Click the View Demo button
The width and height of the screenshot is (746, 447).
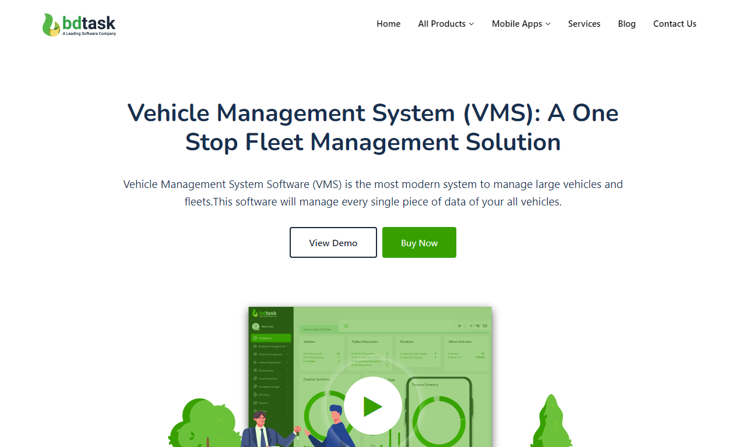click(333, 243)
